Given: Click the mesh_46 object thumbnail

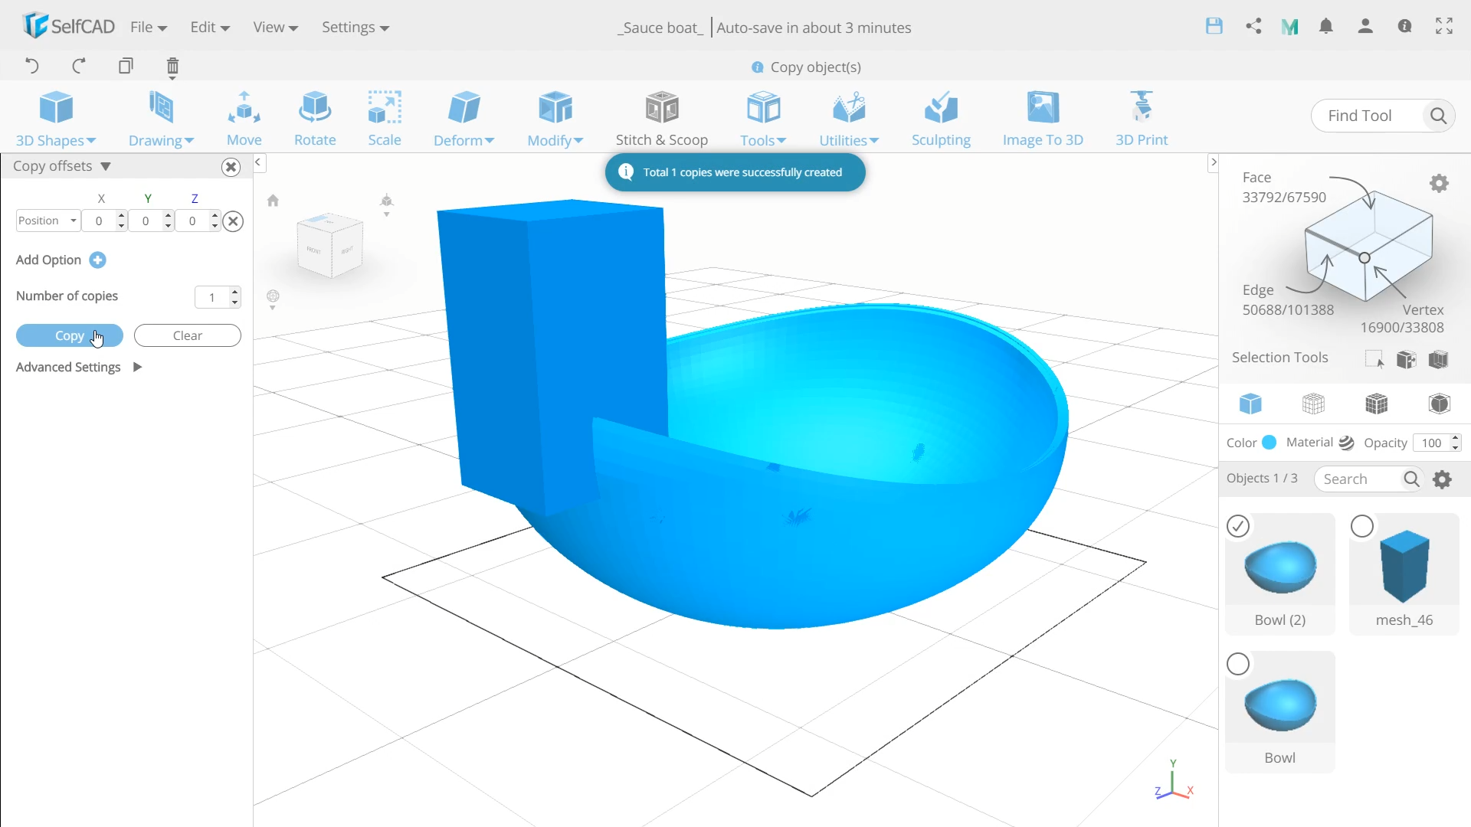Looking at the screenshot, I should click(1404, 567).
